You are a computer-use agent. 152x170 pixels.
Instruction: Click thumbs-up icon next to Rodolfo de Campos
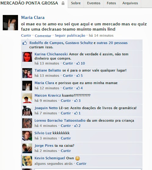[x=25, y=43]
